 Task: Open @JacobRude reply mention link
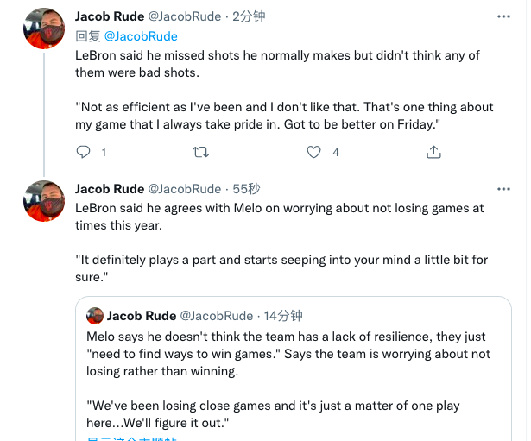[141, 36]
